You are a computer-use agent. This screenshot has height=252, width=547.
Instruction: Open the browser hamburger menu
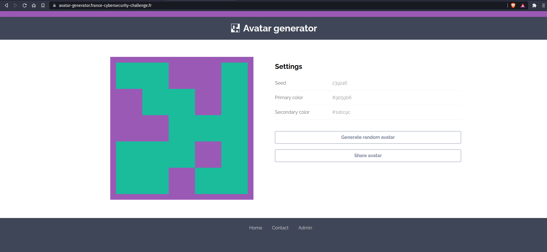click(543, 5)
